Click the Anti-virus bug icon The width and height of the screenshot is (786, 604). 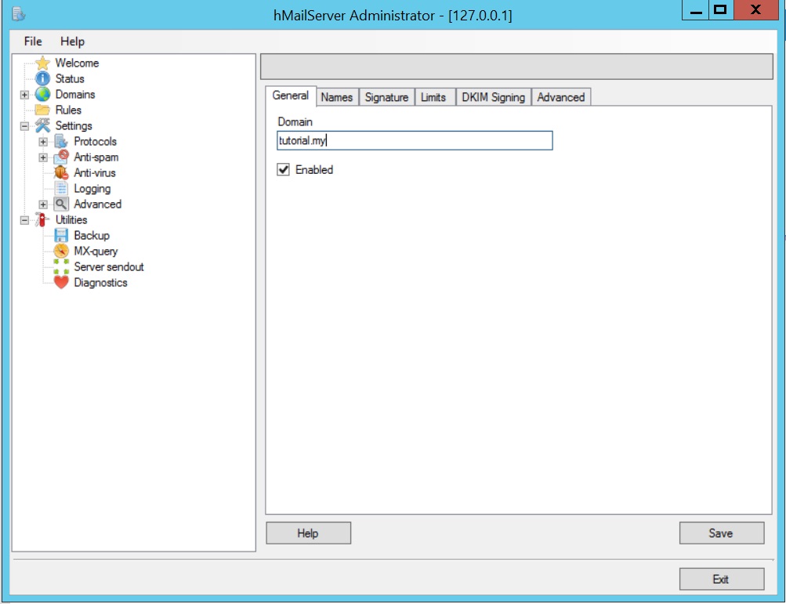point(61,172)
